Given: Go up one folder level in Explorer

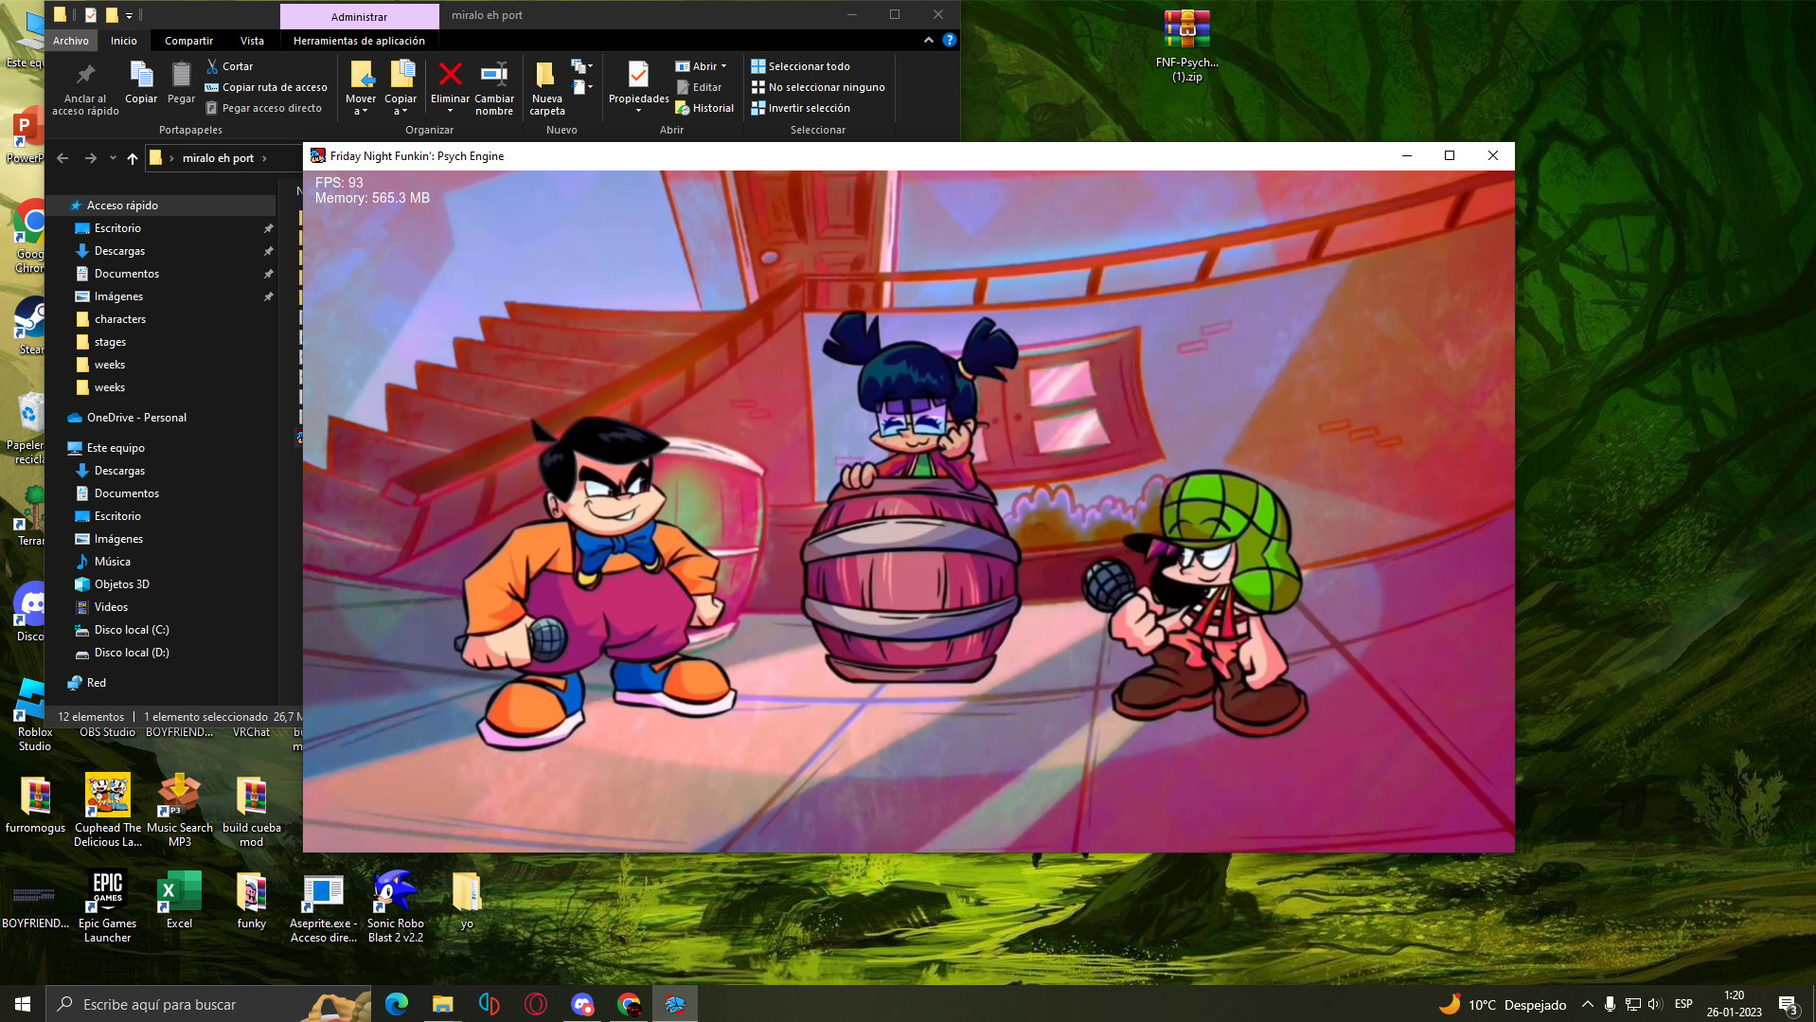Looking at the screenshot, I should (133, 158).
